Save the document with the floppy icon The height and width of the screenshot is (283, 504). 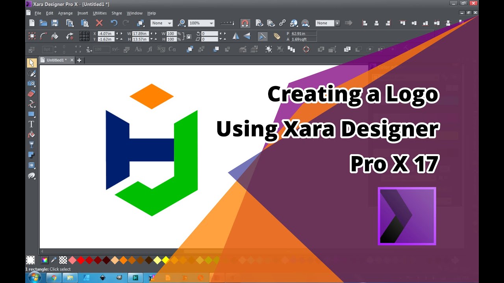55,23
